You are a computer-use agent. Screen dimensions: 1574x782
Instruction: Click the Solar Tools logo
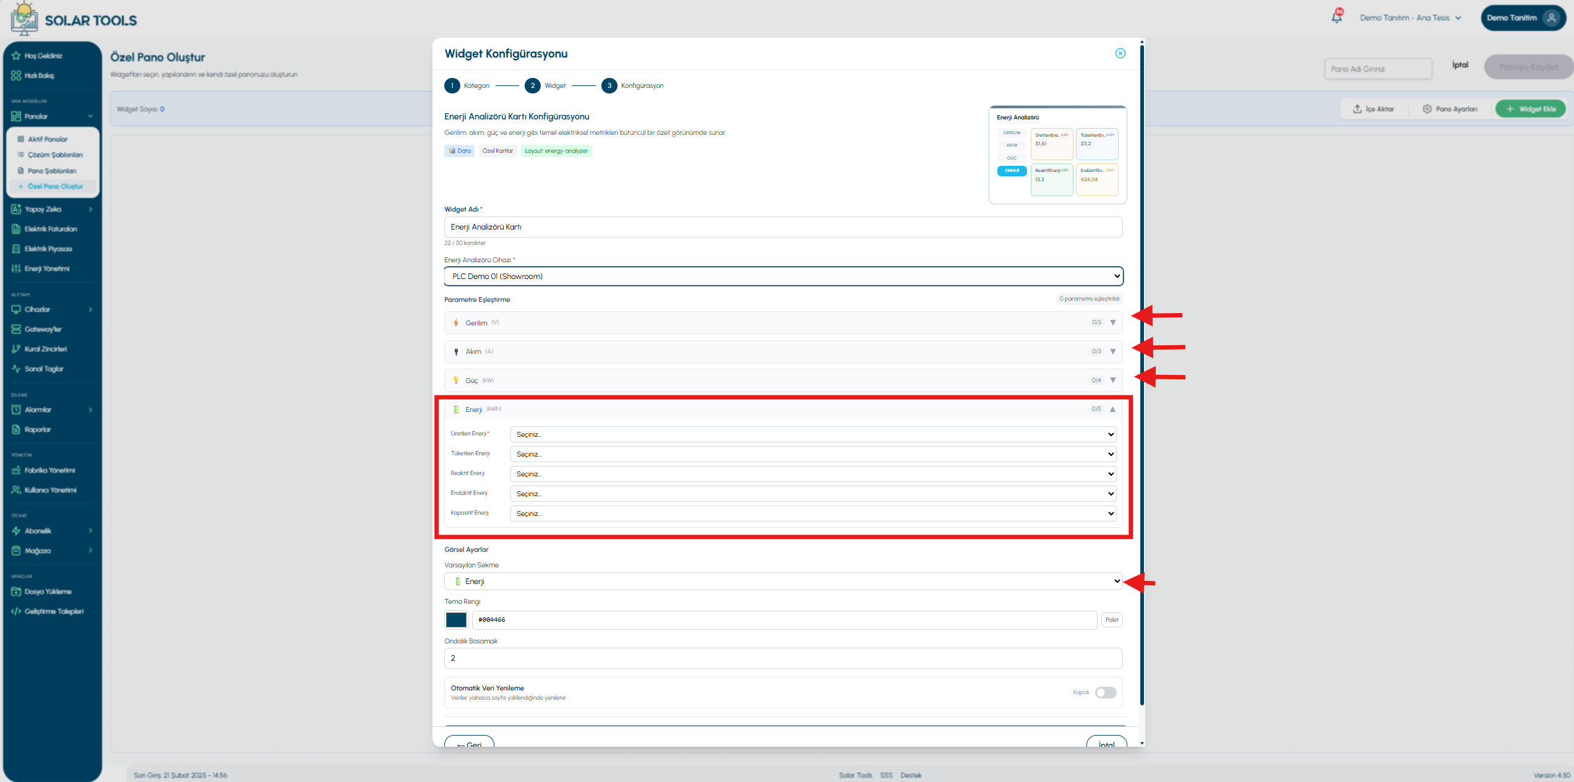(x=74, y=19)
